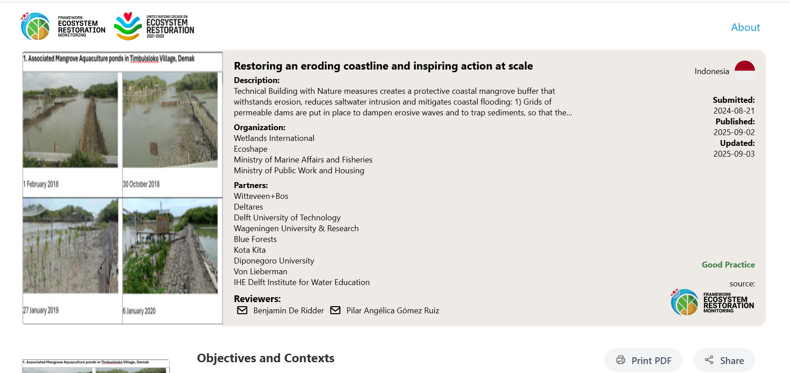Click the Framework Ecosystem Restoration Monitoring logo
This screenshot has width=790, height=373.
[x=63, y=26]
